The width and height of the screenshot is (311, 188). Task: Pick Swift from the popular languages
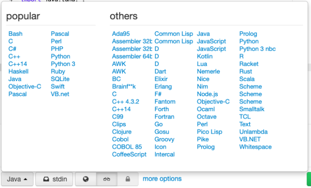[x=58, y=86]
